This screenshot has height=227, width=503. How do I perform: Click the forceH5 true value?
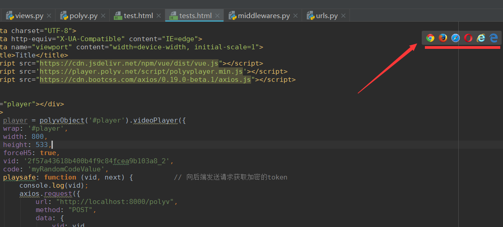click(x=48, y=153)
